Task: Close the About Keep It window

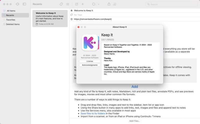Action: [78, 27]
